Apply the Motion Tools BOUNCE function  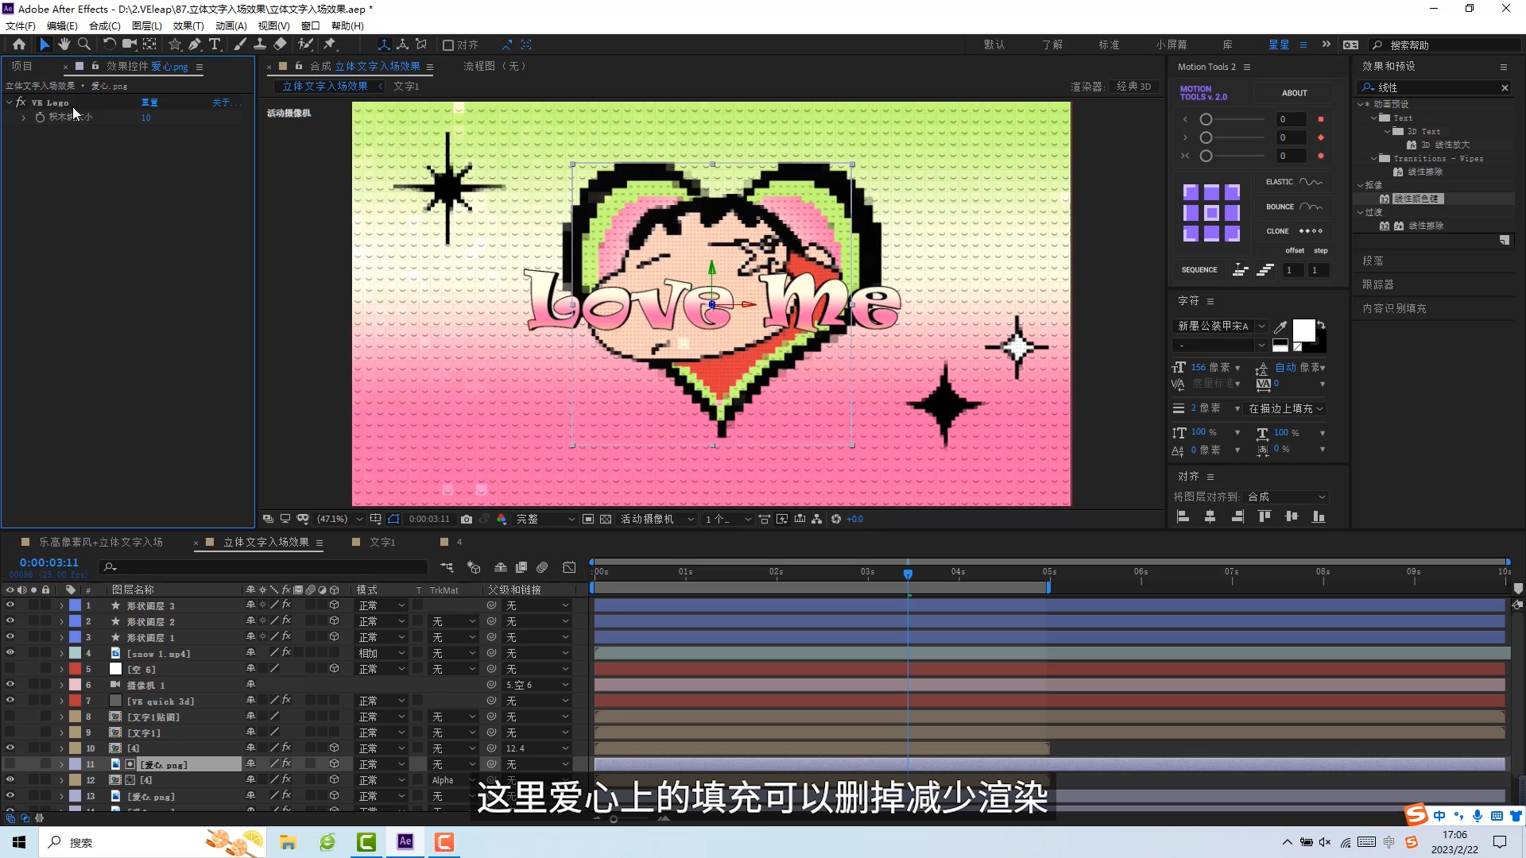1294,207
